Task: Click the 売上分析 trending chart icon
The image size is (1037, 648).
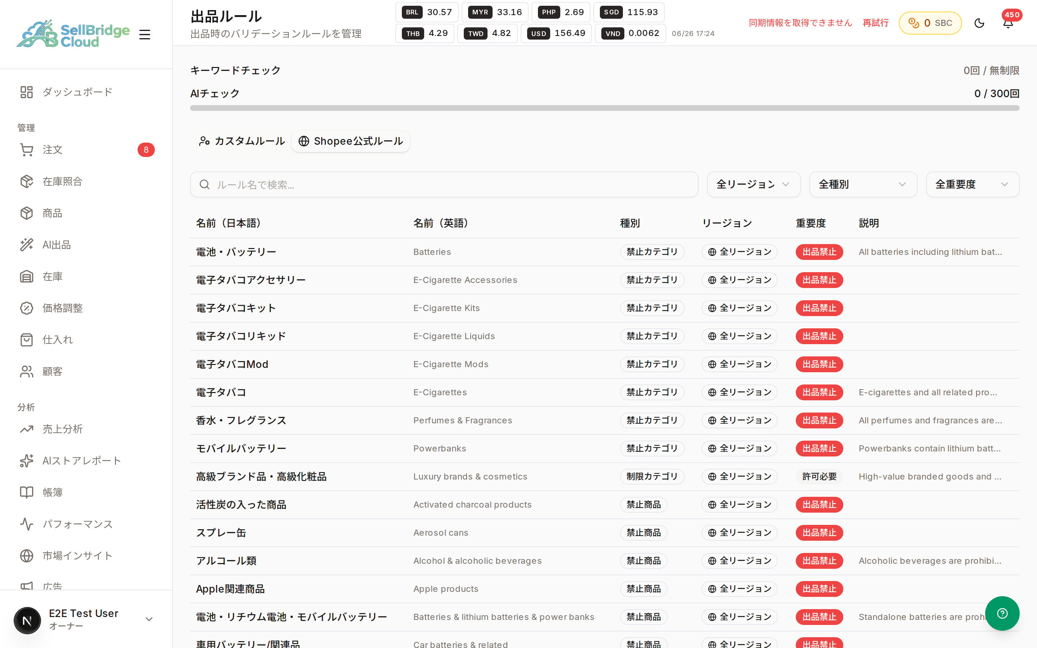Action: point(27,429)
